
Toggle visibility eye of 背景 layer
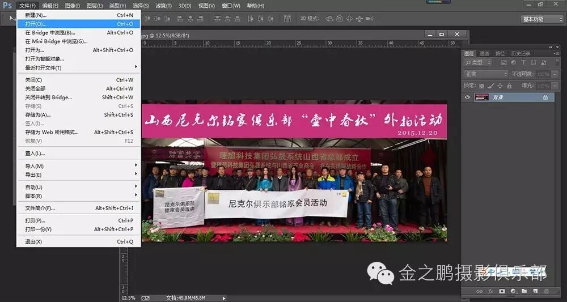click(x=467, y=97)
